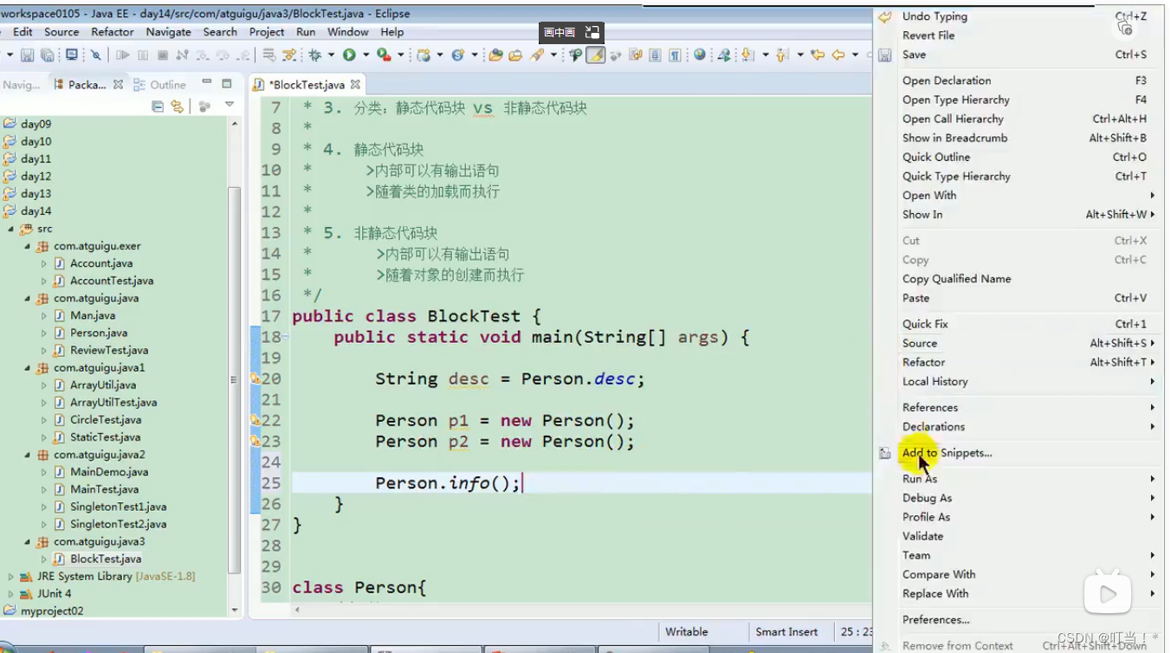Screen dimensions: 1171x653
Task: Click the Save All toolbar icon
Action: pyautogui.click(x=48, y=55)
